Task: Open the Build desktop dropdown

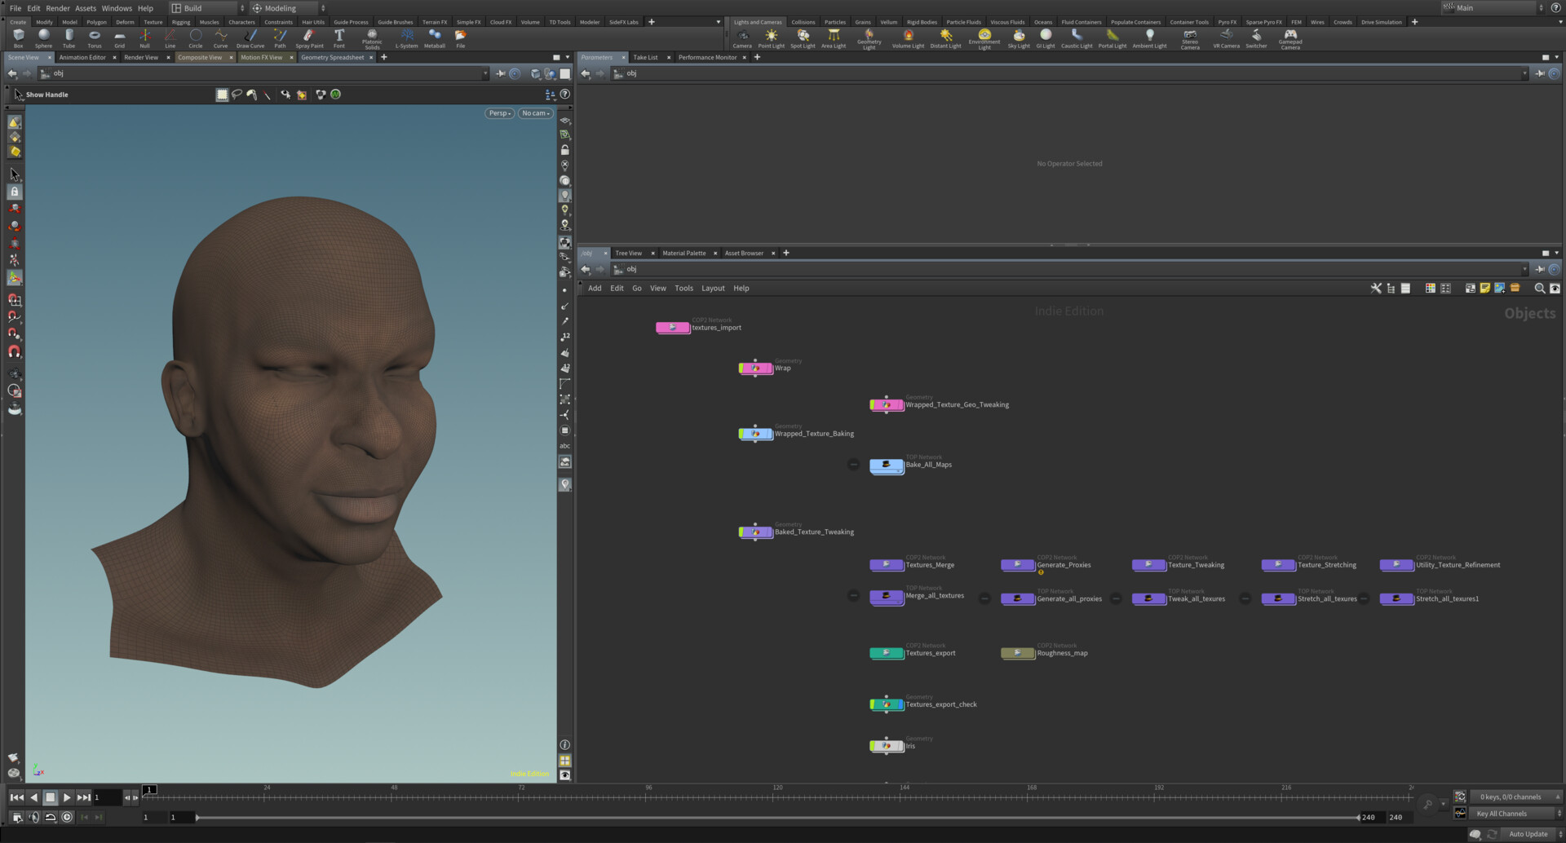Action: point(204,7)
